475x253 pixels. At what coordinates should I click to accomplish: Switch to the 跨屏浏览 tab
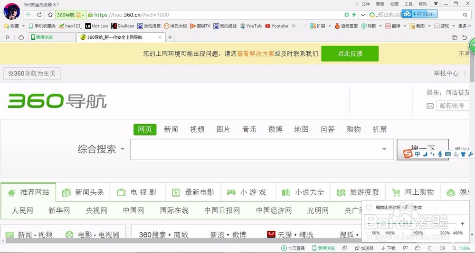pos(52,37)
